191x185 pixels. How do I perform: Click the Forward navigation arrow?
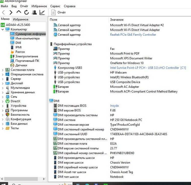point(11,12)
